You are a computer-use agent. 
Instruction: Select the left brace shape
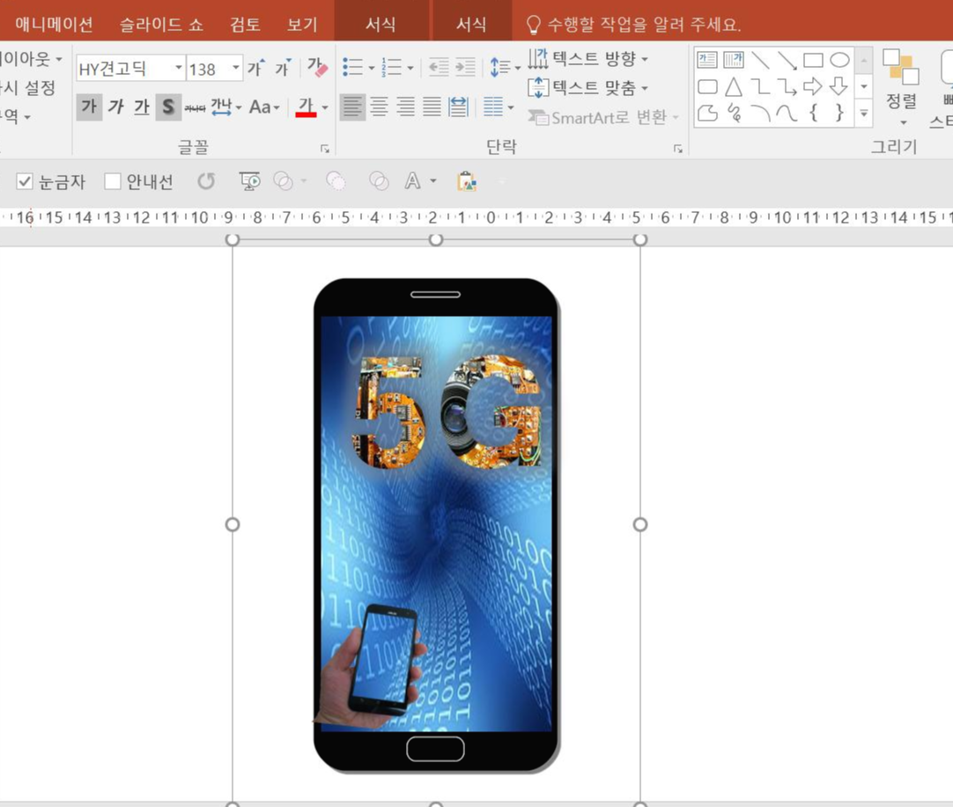813,113
